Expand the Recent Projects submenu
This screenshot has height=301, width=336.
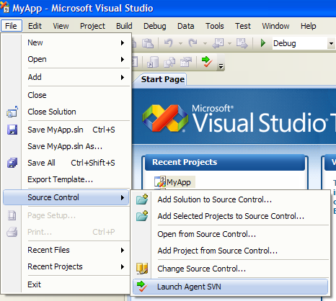point(66,266)
